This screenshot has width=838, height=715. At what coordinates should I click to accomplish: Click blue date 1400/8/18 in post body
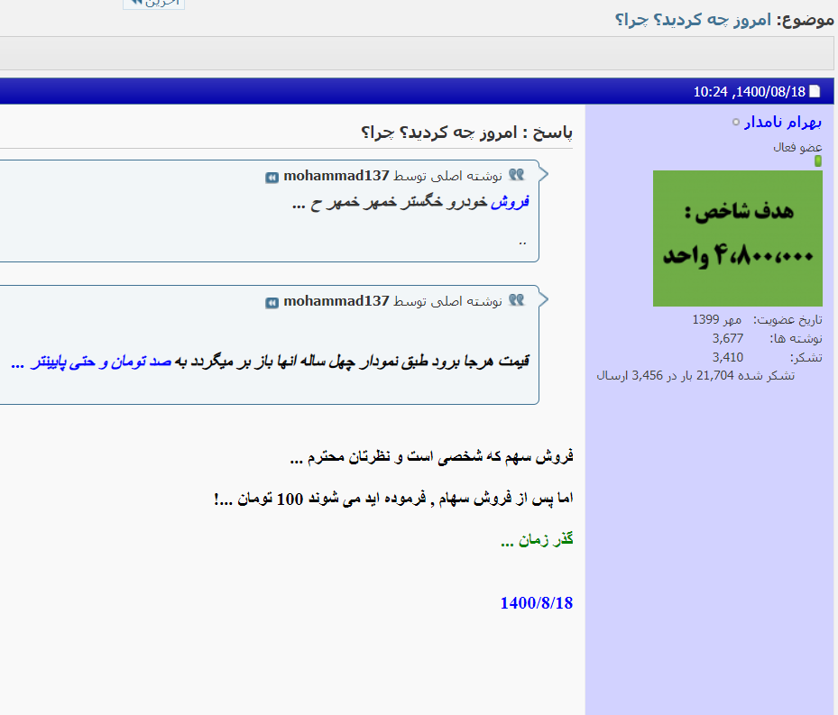(x=537, y=603)
